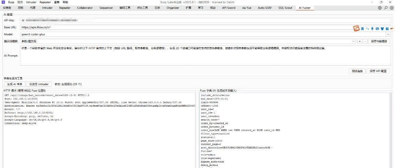395x168 pixels.
Task: Click the Connection: keep-alive line
Action: 20,123
